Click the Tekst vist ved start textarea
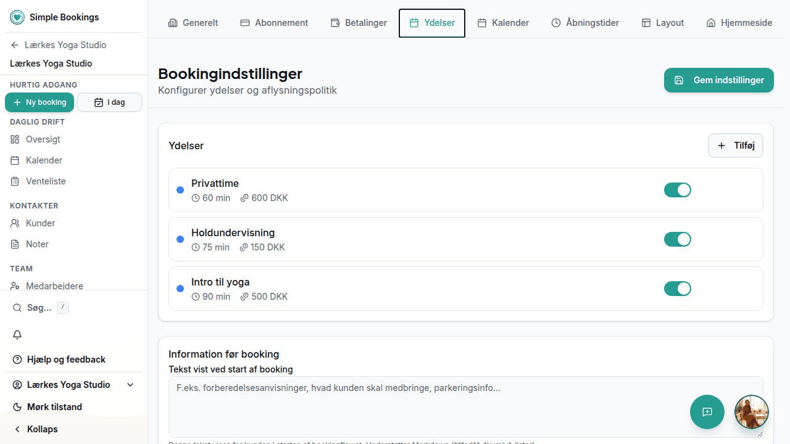 click(x=466, y=407)
